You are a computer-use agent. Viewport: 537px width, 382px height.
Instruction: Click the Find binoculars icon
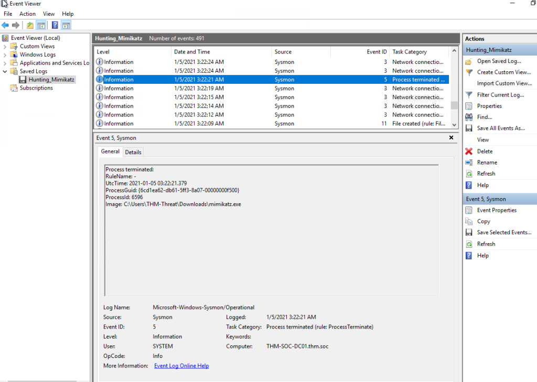[x=469, y=117]
